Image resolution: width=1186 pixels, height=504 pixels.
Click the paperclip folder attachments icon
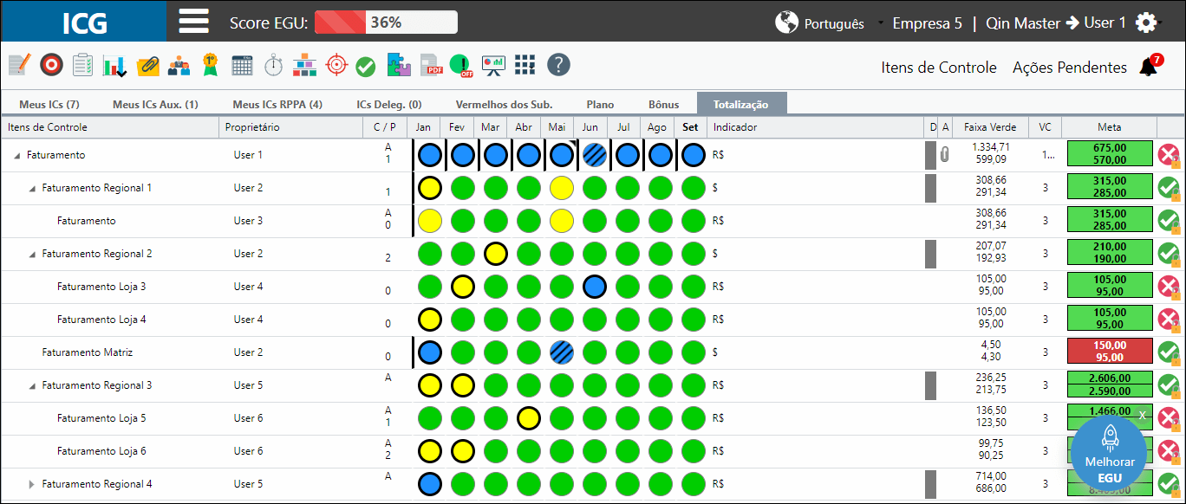[x=148, y=65]
